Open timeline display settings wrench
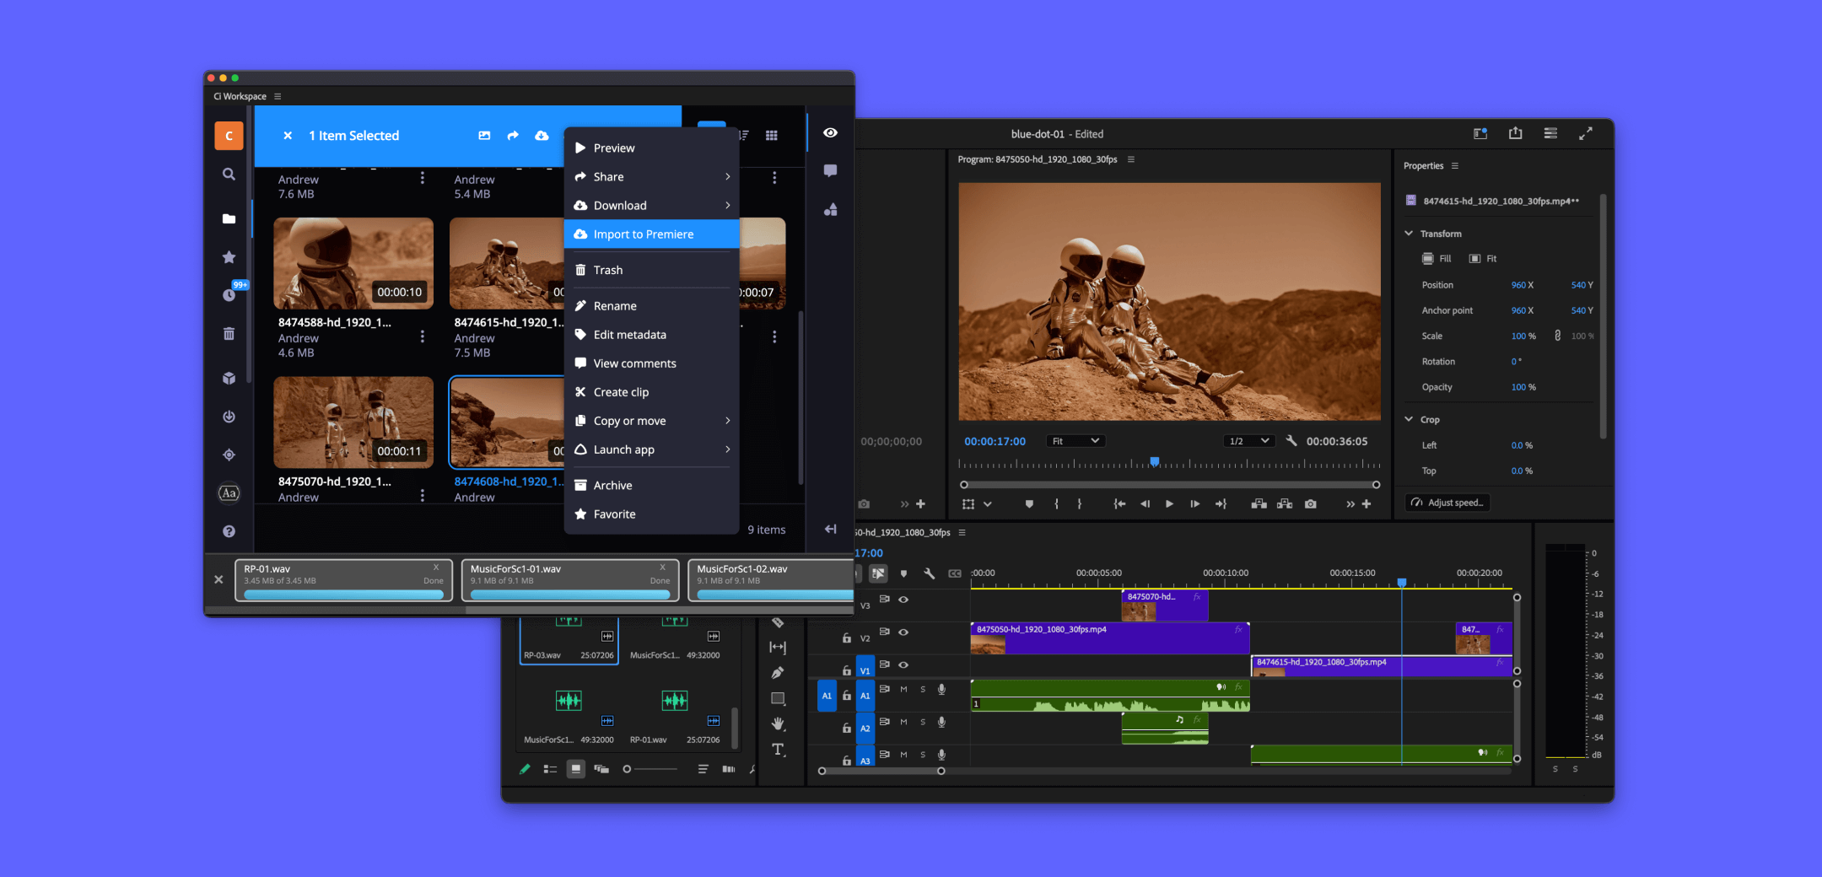Viewport: 1822px width, 877px height. [x=929, y=573]
